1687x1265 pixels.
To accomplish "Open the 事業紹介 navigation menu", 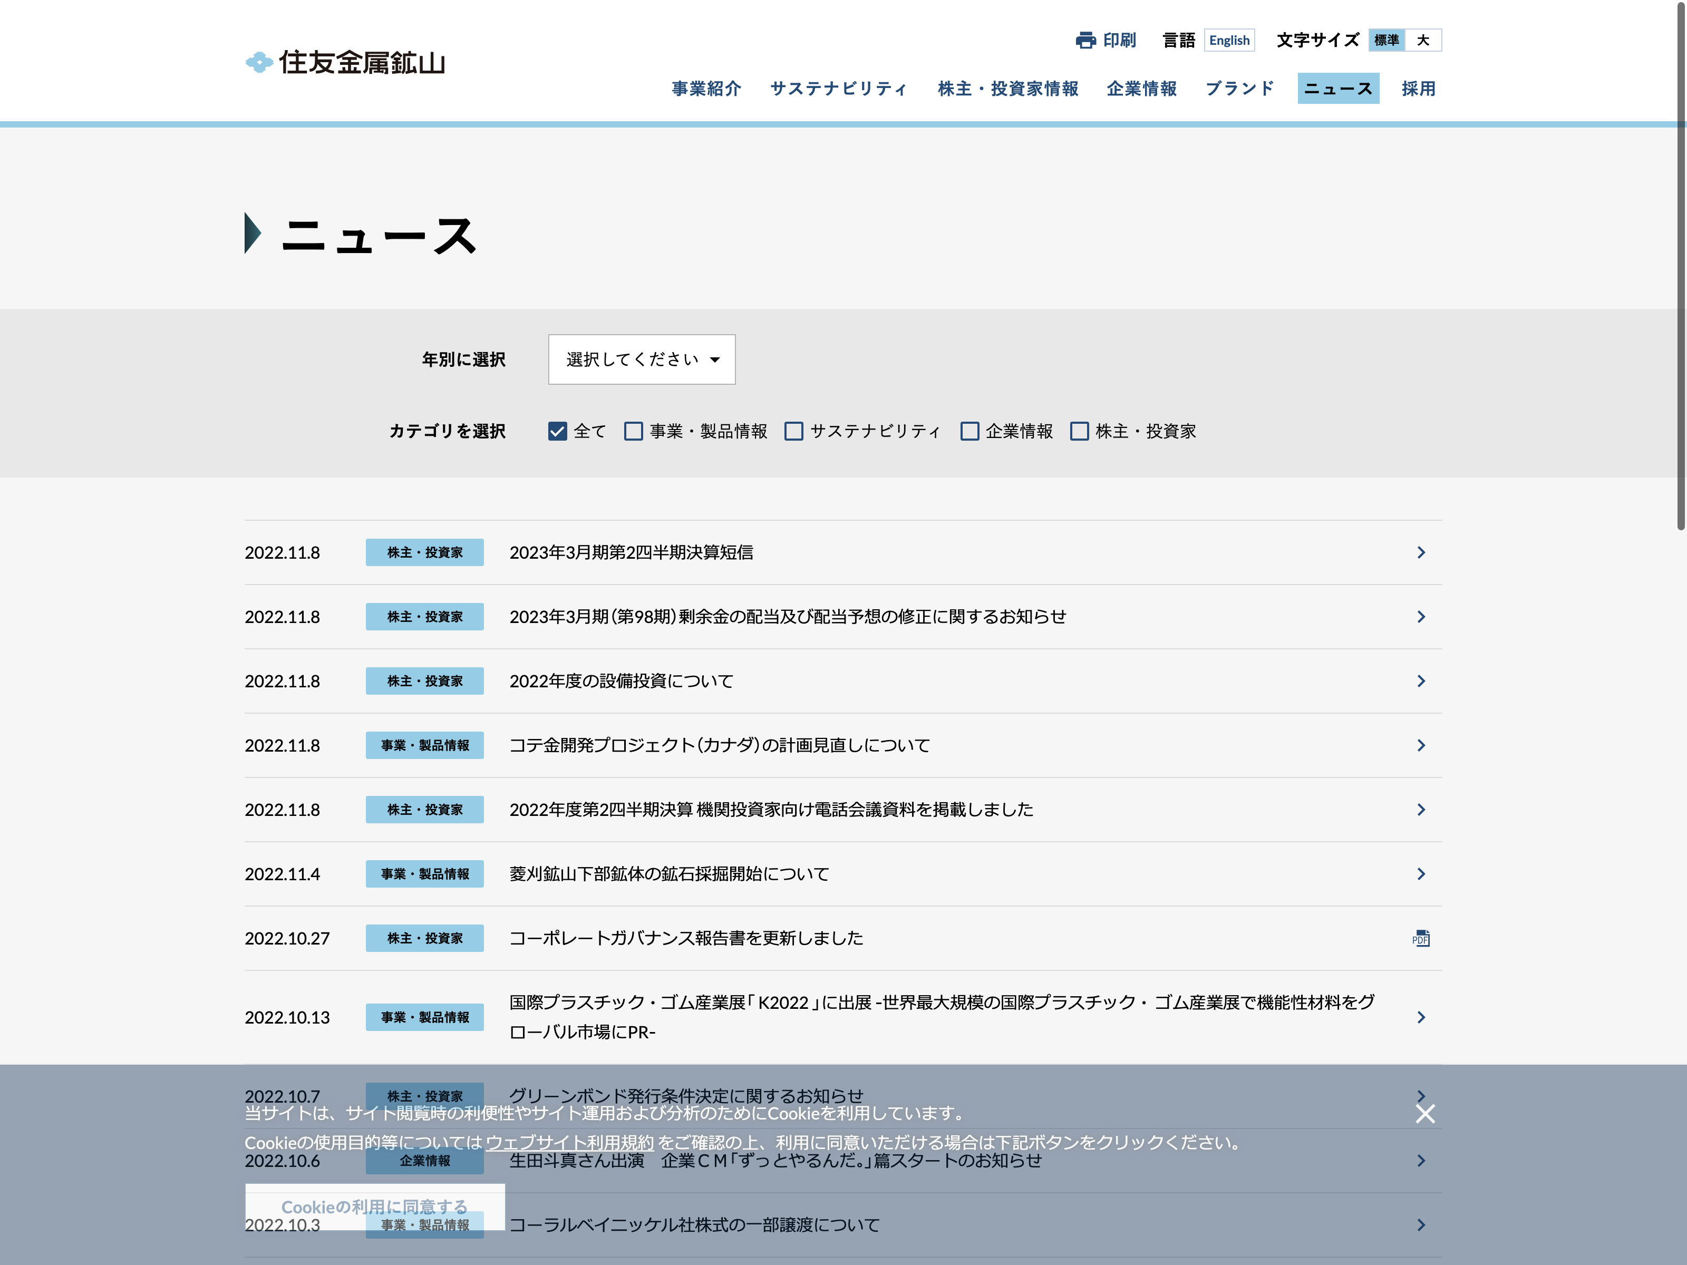I will [706, 89].
